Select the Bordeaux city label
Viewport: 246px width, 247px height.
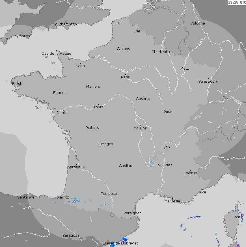pyautogui.click(x=76, y=167)
